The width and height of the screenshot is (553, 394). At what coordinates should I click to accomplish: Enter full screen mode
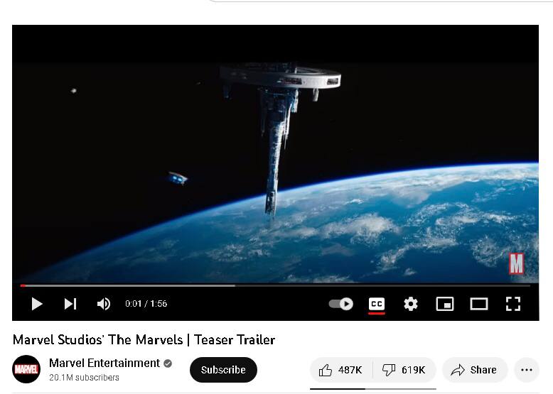[512, 304]
